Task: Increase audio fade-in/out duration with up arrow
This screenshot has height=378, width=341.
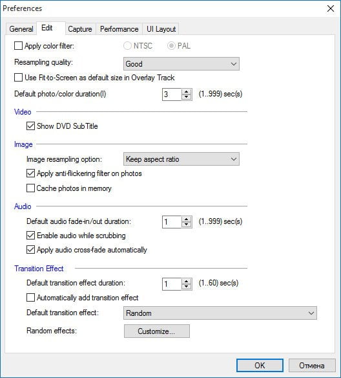Action: [x=187, y=219]
